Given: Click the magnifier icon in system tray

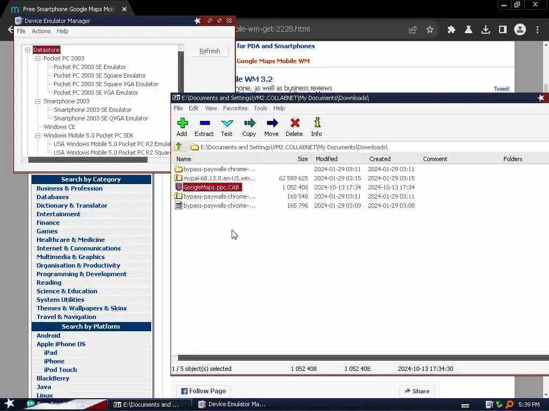Looking at the screenshot, I should [509, 405].
